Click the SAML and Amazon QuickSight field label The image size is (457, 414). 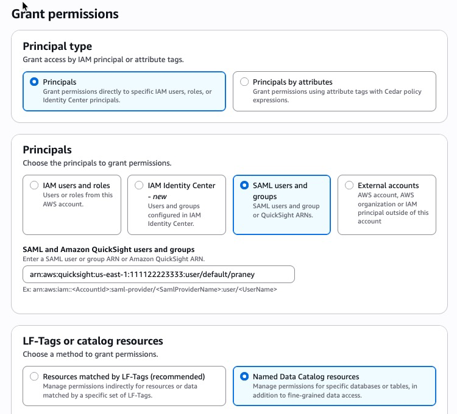coord(108,249)
